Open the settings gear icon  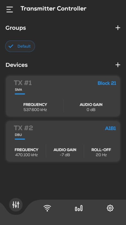pyautogui.click(x=110, y=208)
